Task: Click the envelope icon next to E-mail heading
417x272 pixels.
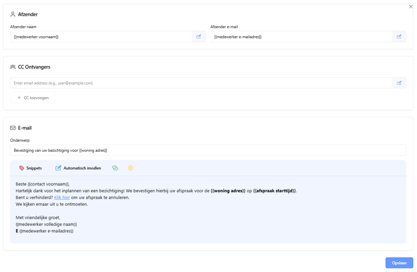Action: point(13,128)
